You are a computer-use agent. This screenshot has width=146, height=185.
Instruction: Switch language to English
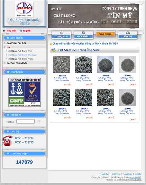click(27, 31)
